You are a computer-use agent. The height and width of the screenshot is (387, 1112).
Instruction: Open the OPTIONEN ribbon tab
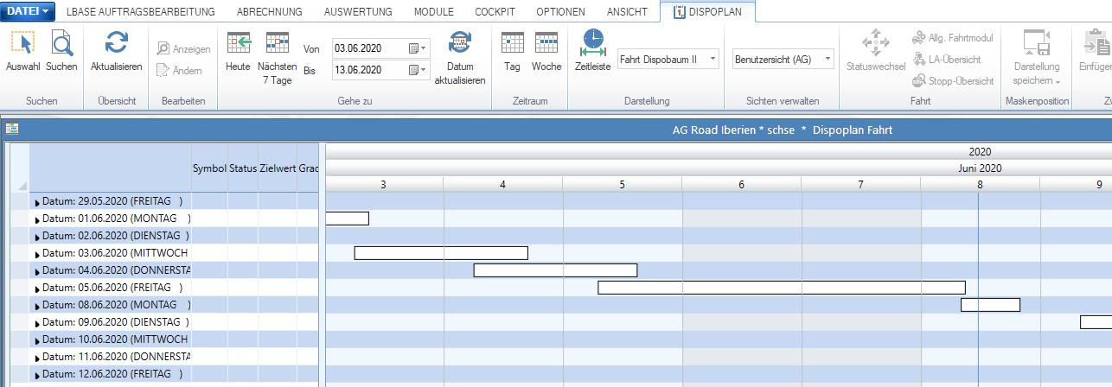pyautogui.click(x=560, y=12)
